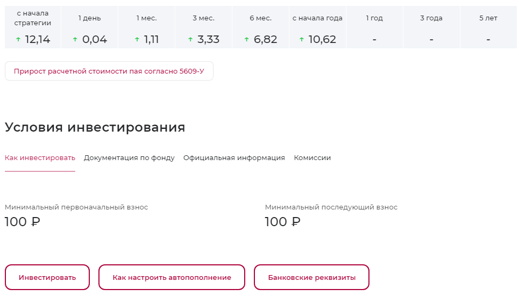Select the 1 год period header
The height and width of the screenshot is (296, 519).
click(x=374, y=18)
